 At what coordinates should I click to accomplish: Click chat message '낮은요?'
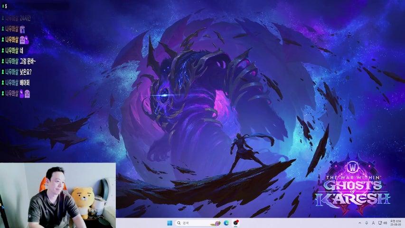coord(25,72)
